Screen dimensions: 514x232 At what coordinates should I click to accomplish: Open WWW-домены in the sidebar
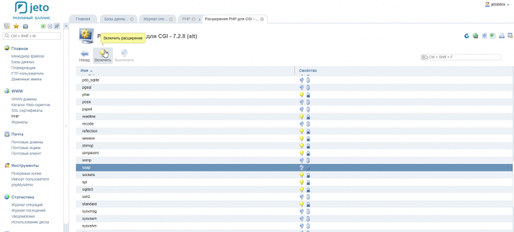tap(24, 99)
